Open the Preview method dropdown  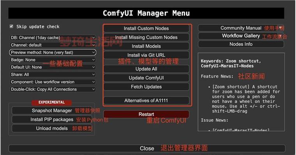click(x=53, y=52)
